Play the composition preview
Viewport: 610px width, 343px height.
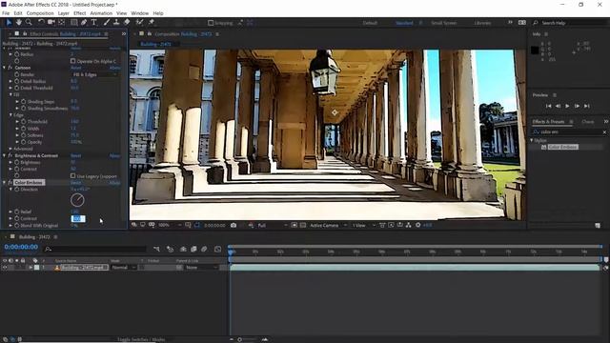coord(567,106)
